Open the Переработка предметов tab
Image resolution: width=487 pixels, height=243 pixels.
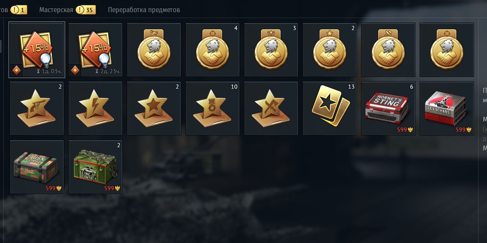point(144,10)
